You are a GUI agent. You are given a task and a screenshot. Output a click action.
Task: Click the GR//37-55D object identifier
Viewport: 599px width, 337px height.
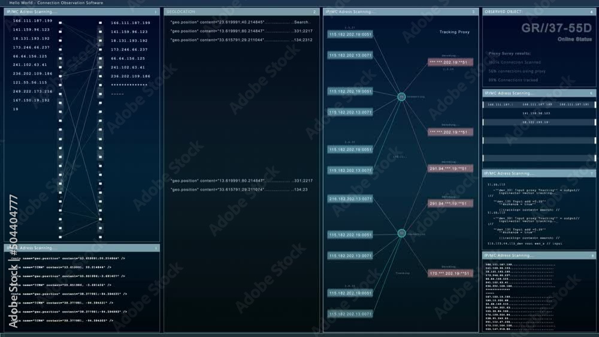pyautogui.click(x=556, y=28)
